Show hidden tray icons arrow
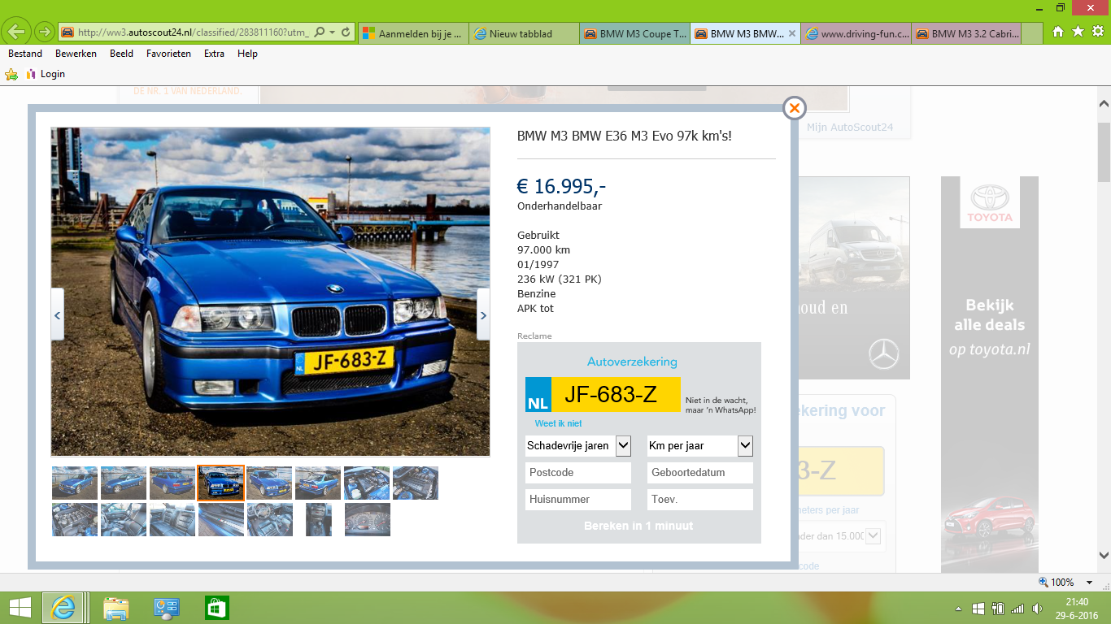 tap(960, 608)
